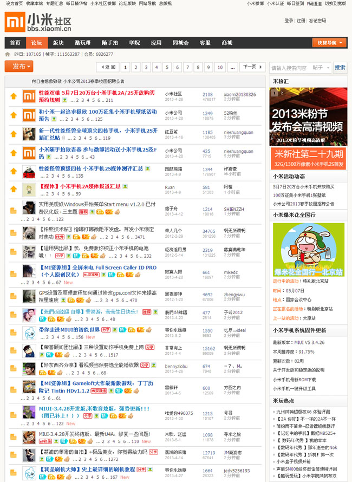This screenshot has width=352, height=482.
Task: Open 小米手机一键升级工具 link
Action: coord(294,388)
